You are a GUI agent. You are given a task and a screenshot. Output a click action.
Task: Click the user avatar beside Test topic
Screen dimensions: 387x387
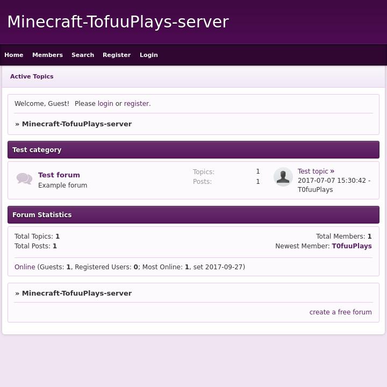(283, 177)
